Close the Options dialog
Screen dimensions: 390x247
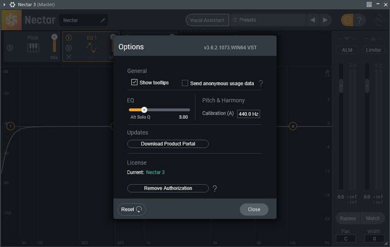[254, 209]
